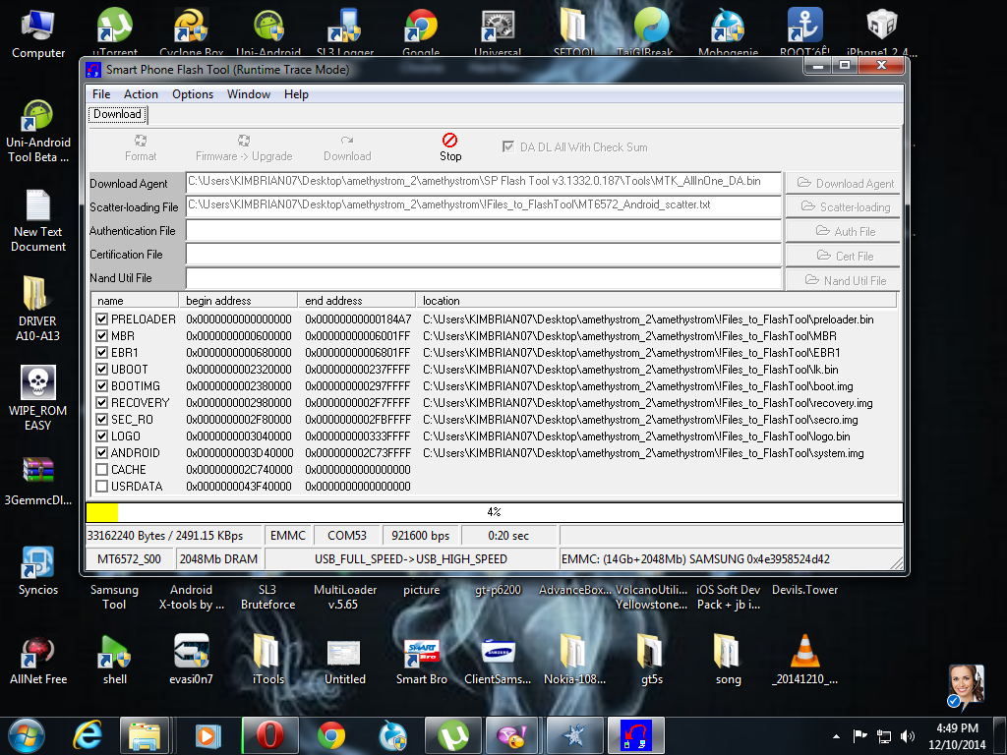Enable the USRDATA partition checkbox
Screen dimensions: 1007x755
102,487
